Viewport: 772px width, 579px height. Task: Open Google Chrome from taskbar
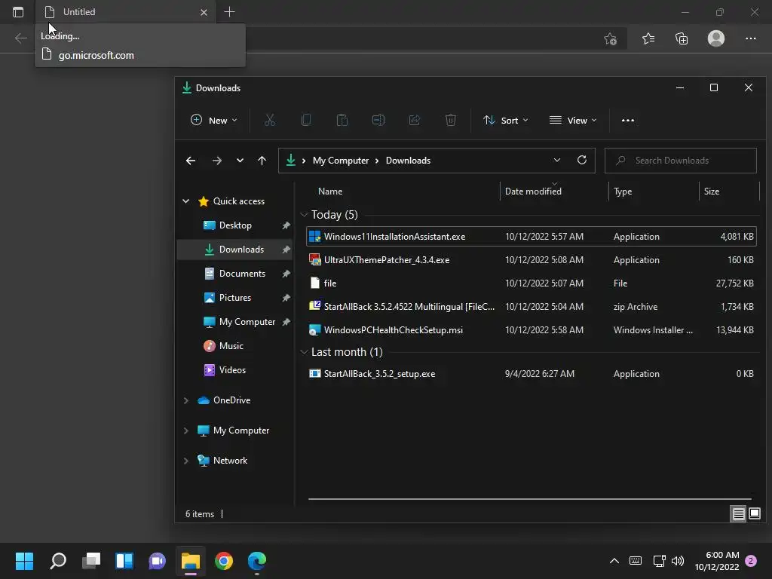223,560
